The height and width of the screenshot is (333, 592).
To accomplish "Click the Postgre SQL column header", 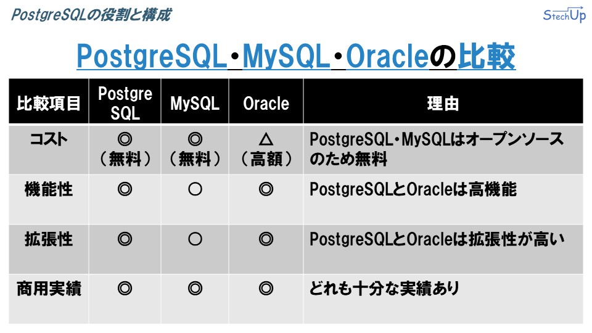I will tap(125, 103).
